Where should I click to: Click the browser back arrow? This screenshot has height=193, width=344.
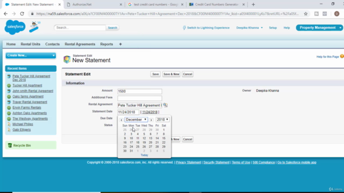[5, 13]
